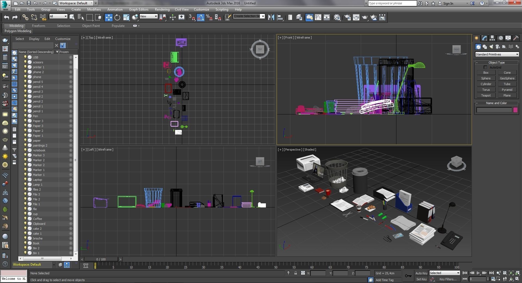
Task: Open the Rendering menu
Action: pos(162,9)
